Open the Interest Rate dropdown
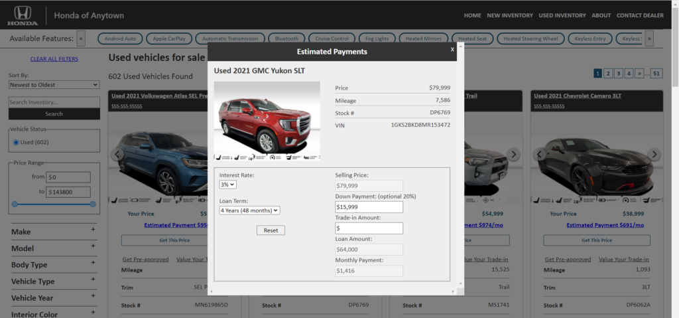The width and height of the screenshot is (679, 318). pyautogui.click(x=228, y=185)
